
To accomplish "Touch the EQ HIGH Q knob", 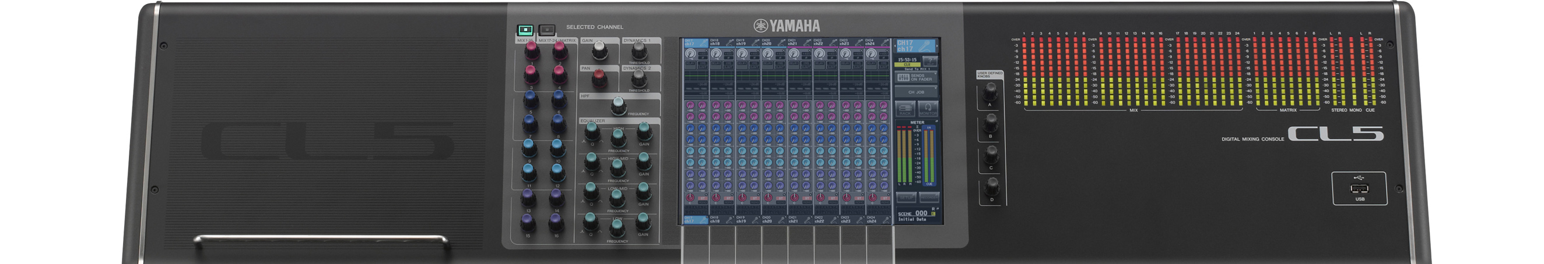I will (592, 131).
